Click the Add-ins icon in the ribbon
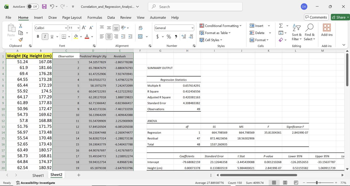Screen dimensions: 350x186 (326, 30)
